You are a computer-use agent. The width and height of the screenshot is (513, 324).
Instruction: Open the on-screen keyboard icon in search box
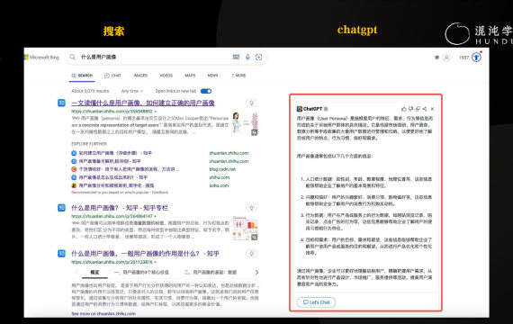click(236, 57)
